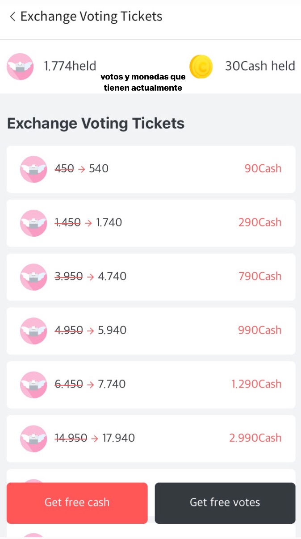Tap the back arrow in header
The height and width of the screenshot is (539, 301).
[x=12, y=17]
